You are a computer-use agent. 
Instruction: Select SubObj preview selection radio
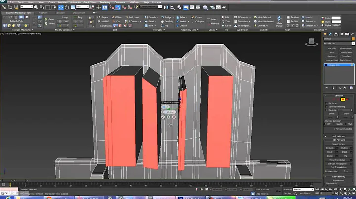335,124
